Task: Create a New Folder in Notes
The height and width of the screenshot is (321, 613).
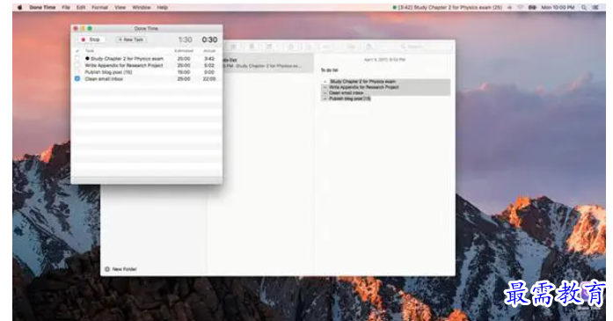Action: click(120, 269)
